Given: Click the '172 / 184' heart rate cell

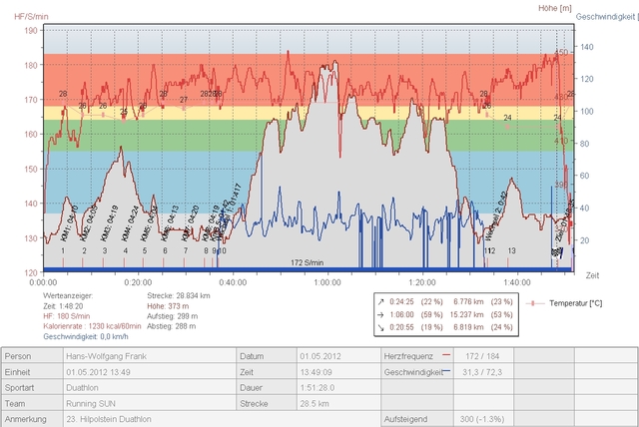Looking at the screenshot, I should (482, 356).
